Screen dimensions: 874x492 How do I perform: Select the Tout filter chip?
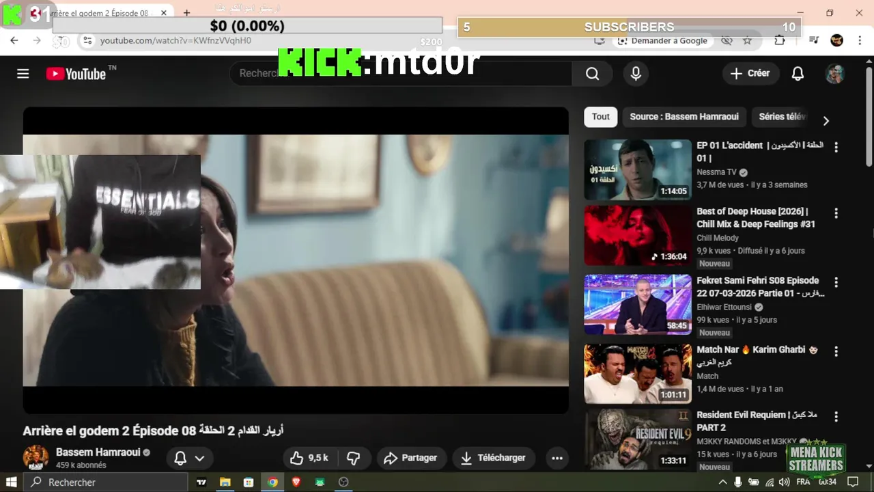tap(601, 117)
